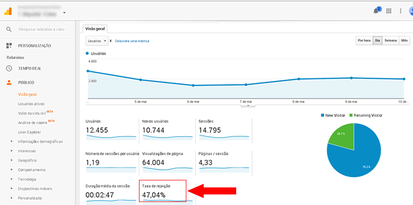Switch chart to Mês

tap(404, 41)
